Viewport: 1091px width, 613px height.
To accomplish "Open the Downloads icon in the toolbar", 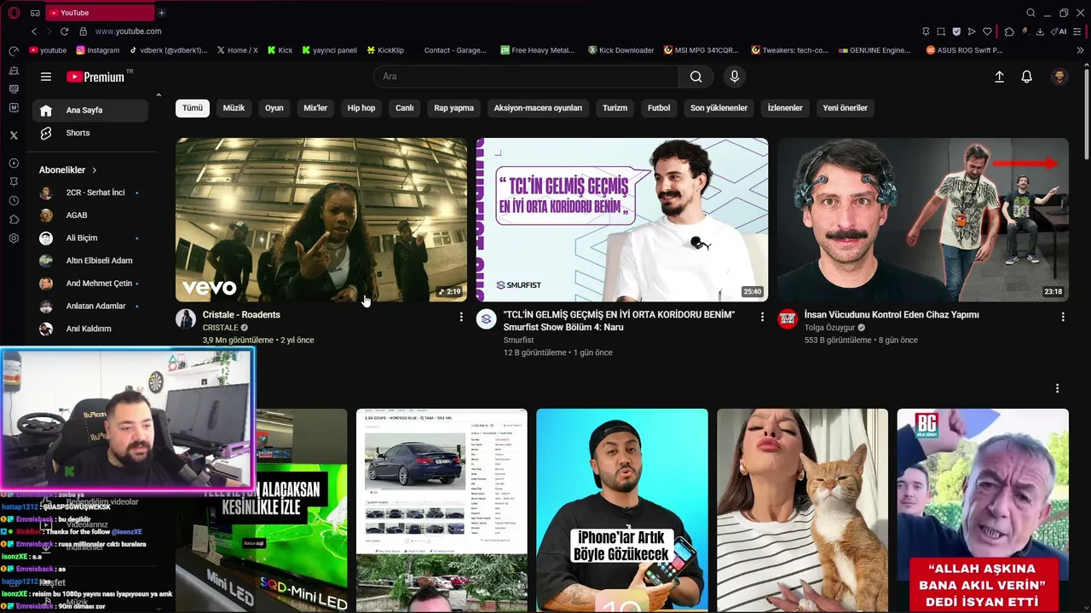I will (x=1040, y=32).
